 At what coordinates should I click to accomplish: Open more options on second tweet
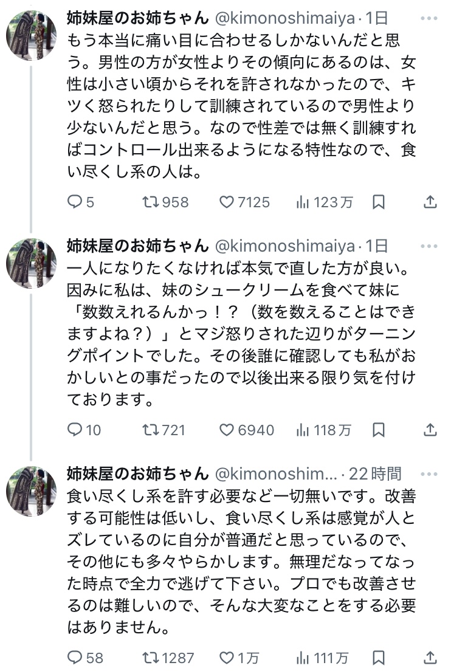point(429,246)
